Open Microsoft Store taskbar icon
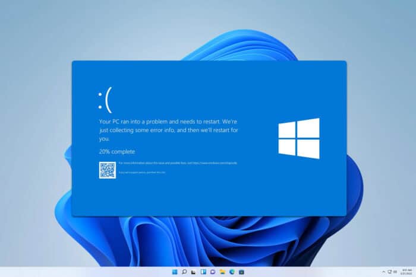Image resolution: width=416 pixels, height=277 pixels. pos(241,272)
